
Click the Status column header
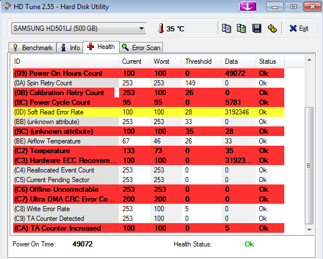click(x=270, y=61)
